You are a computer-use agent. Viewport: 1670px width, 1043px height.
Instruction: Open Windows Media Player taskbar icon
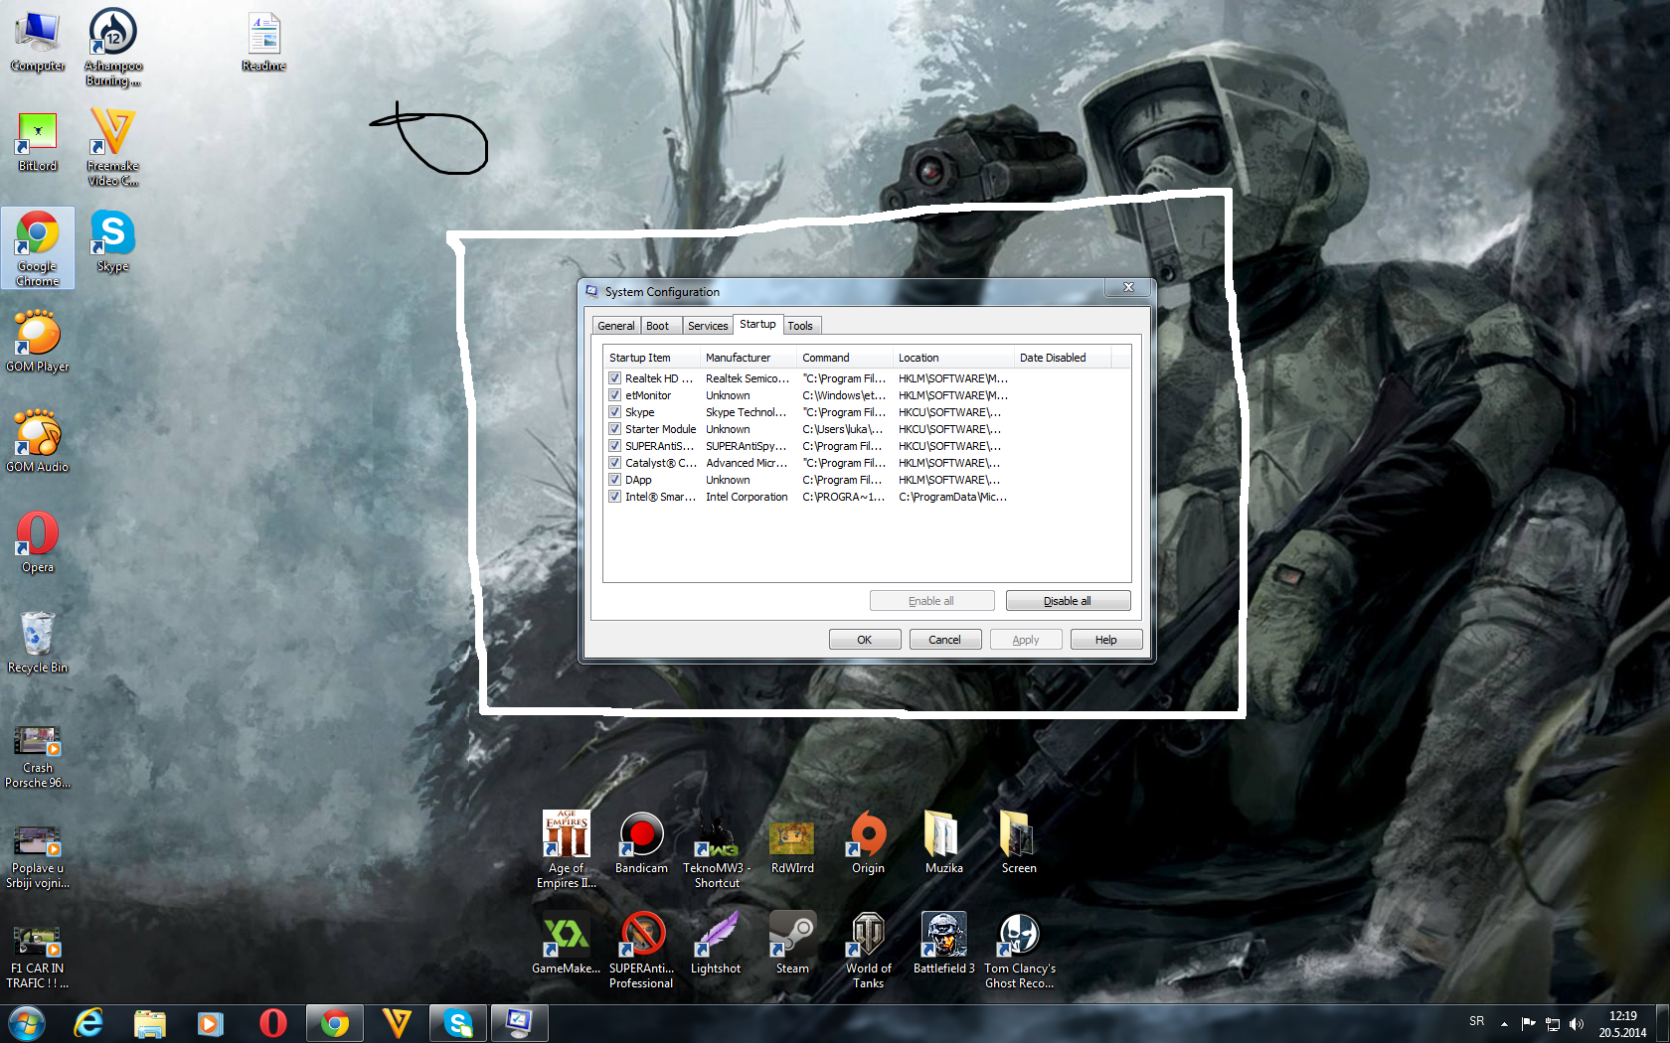pos(210,1023)
